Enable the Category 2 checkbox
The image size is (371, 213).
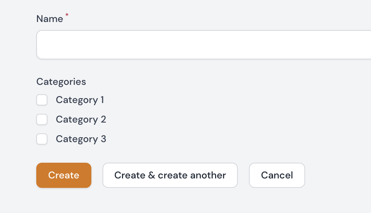[x=42, y=120]
